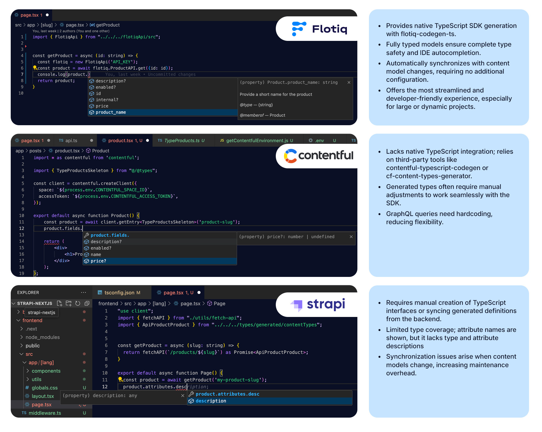
Task: Open globals.css in the explorer
Action: (x=45, y=388)
